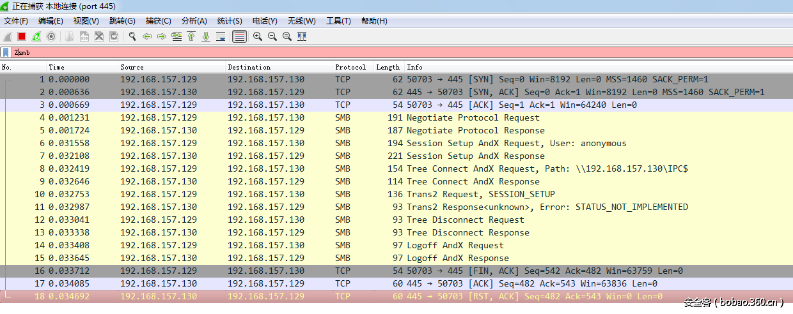Screen dimensions: 793x314
Task: Open find packet magnifier icon
Action: point(132,36)
